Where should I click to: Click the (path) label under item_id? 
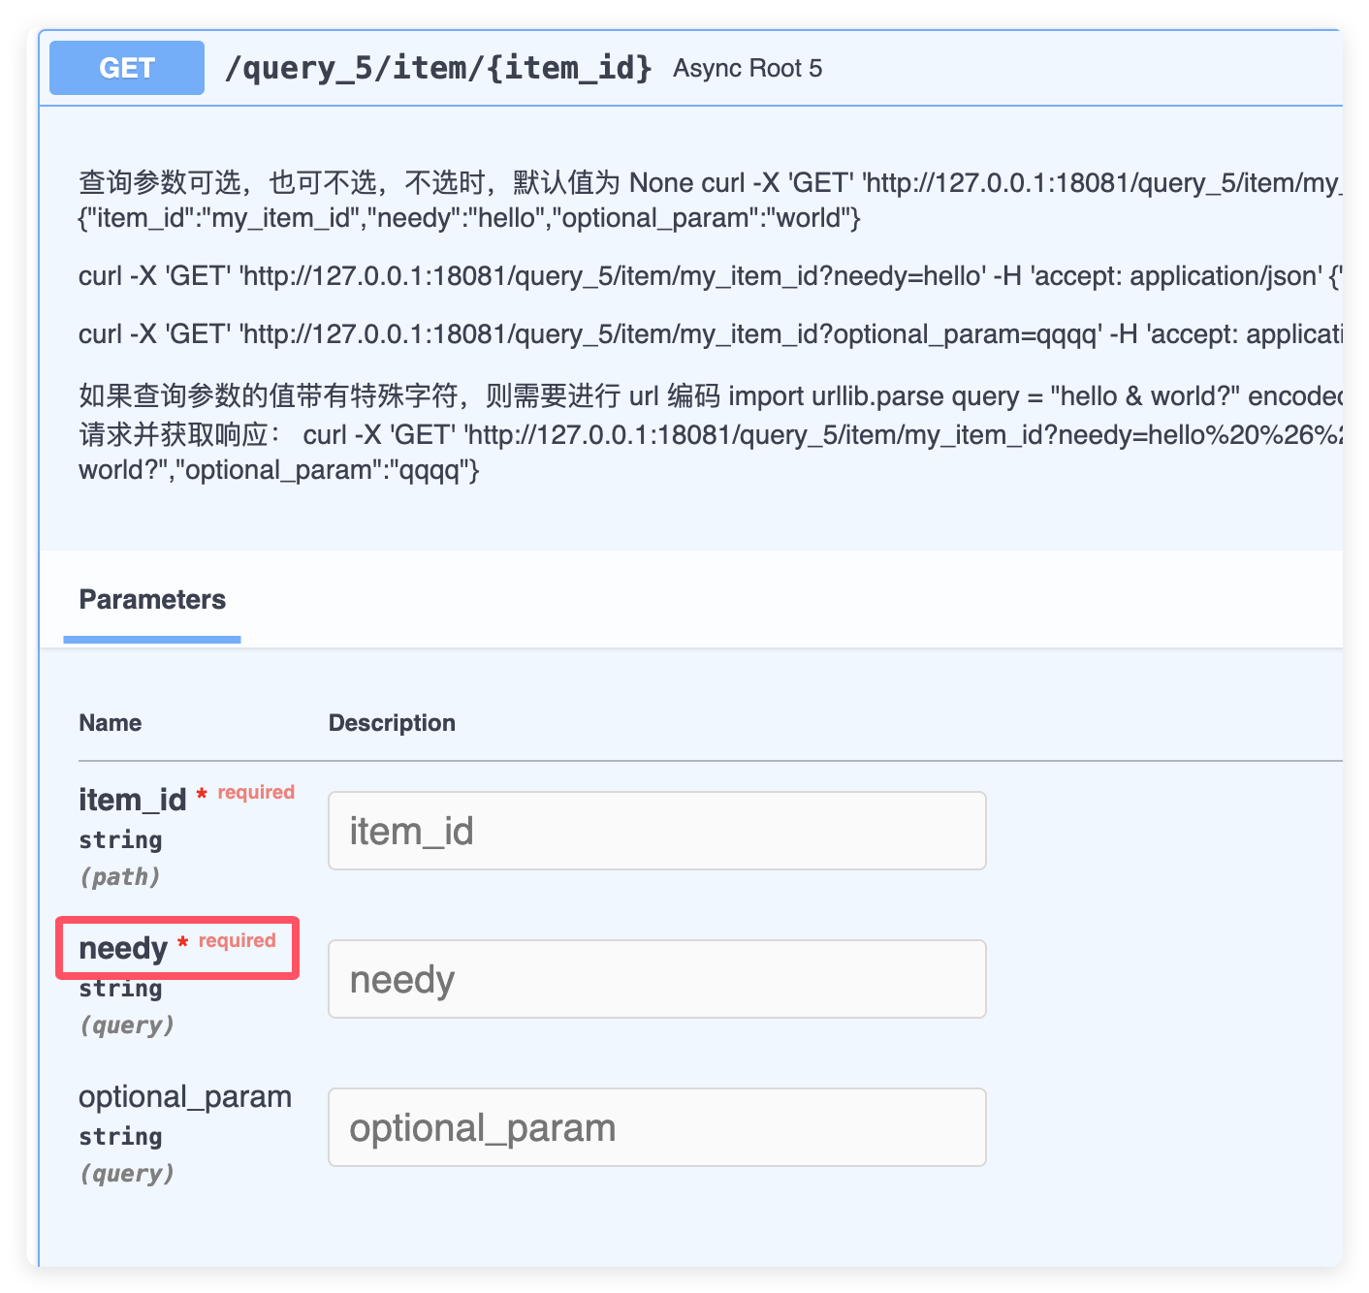(x=119, y=877)
